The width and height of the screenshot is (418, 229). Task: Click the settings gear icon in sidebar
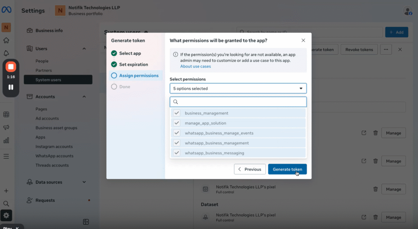click(x=6, y=215)
